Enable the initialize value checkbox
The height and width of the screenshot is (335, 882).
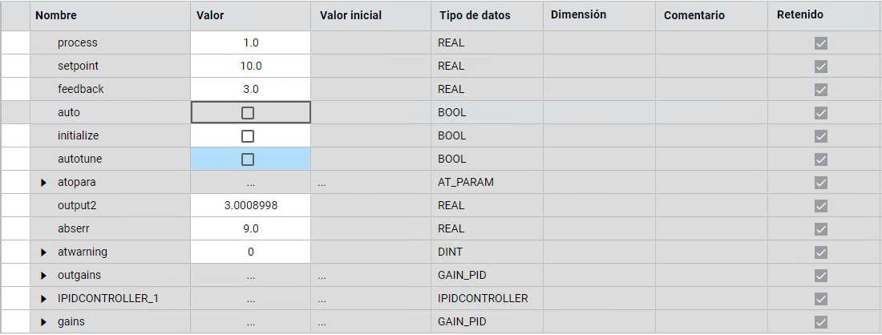(x=248, y=136)
